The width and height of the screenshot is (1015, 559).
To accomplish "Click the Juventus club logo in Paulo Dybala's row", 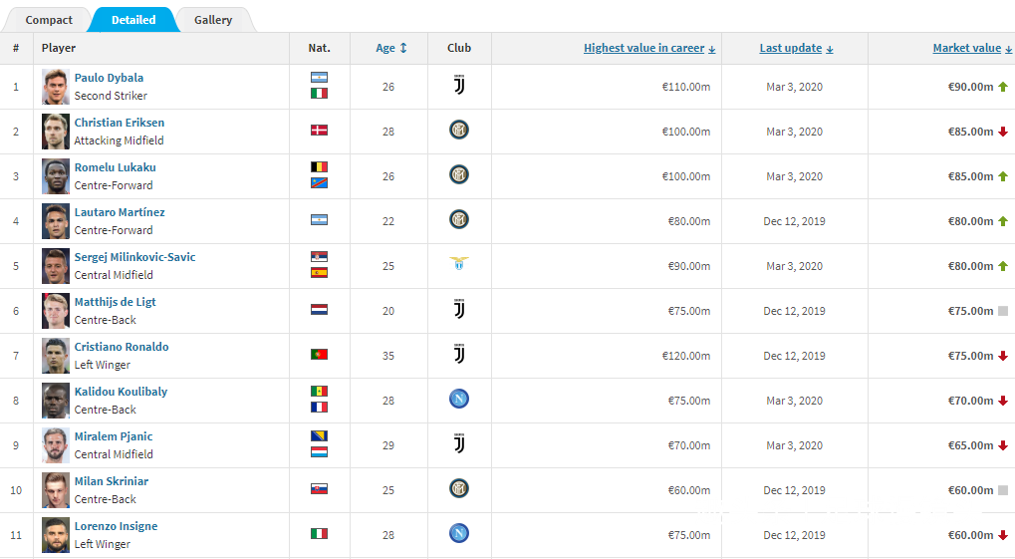I will [x=459, y=85].
